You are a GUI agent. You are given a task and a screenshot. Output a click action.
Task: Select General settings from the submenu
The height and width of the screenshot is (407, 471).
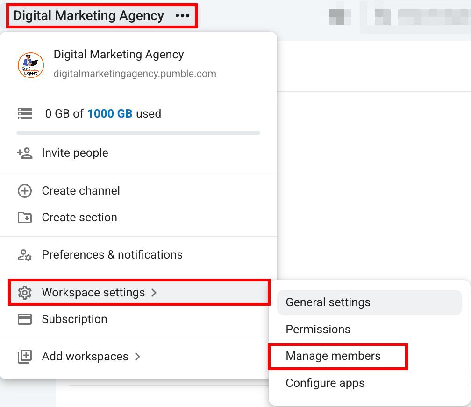click(x=328, y=302)
